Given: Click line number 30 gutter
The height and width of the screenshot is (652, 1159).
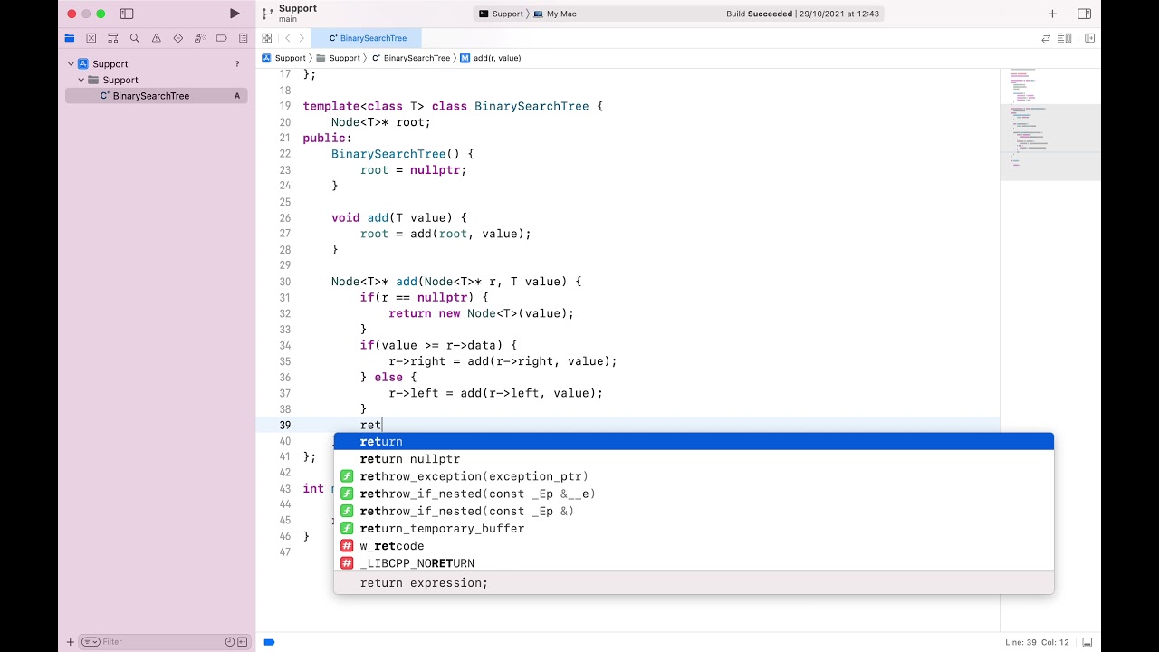Looking at the screenshot, I should pyautogui.click(x=284, y=282).
